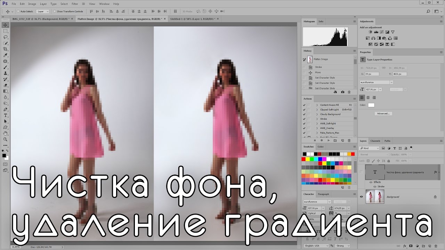Enable Show Transform Controls checkbox
This screenshot has width=445, height=250.
tap(54, 11)
